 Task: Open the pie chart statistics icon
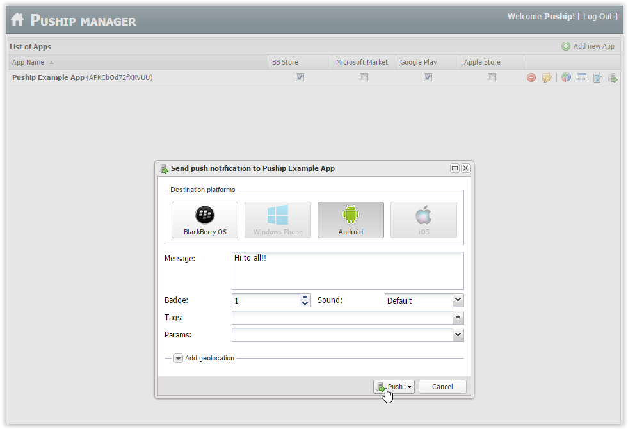566,77
